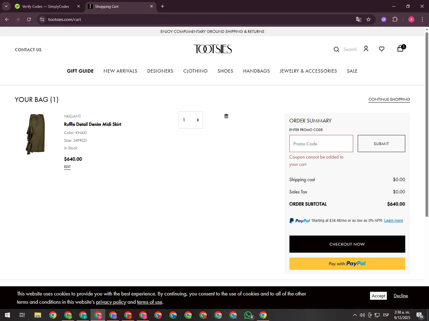The width and height of the screenshot is (429, 321).
Task: Pay with PayPal button
Action: 347,264
